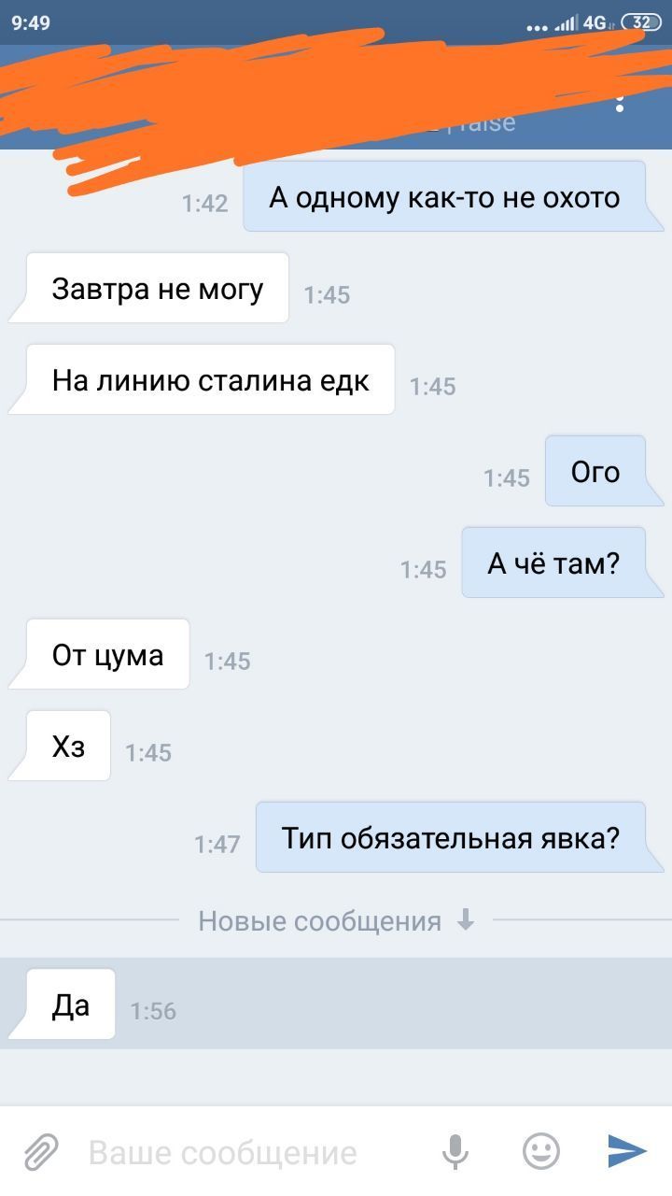
Task: Tap the down arrow beside Новые сообщения
Action: (466, 920)
